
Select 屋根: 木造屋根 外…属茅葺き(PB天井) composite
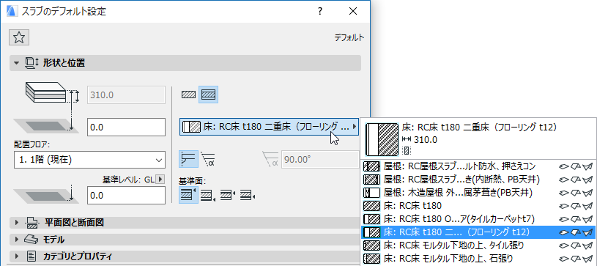[x=478, y=192]
